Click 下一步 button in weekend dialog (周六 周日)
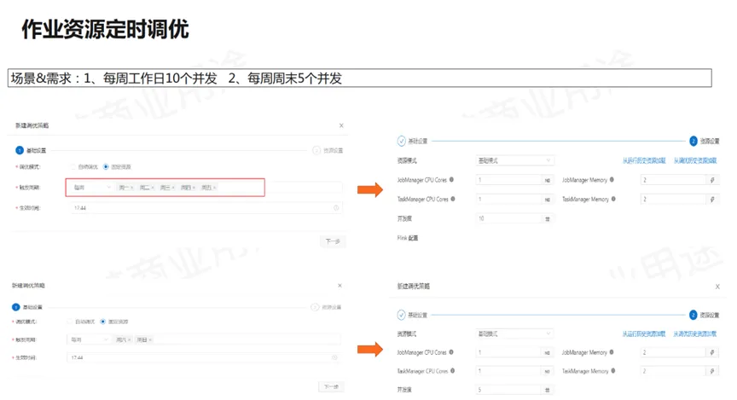The width and height of the screenshot is (737, 400). (x=331, y=387)
